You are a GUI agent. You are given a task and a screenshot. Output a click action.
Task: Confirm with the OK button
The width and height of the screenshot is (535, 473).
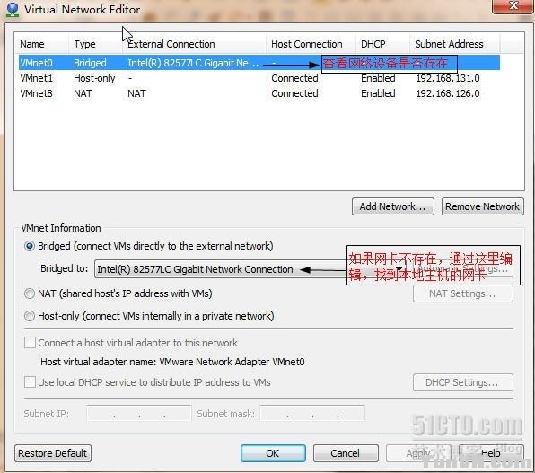click(273, 453)
